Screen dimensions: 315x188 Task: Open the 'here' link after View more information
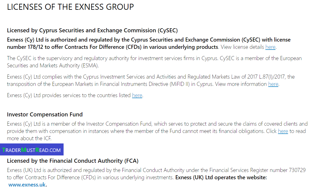tap(273, 84)
